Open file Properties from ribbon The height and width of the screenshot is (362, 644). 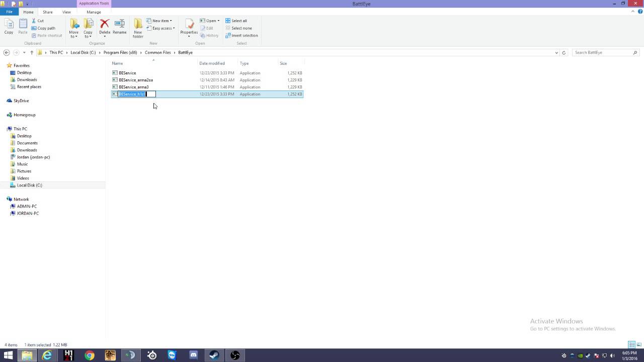(189, 28)
